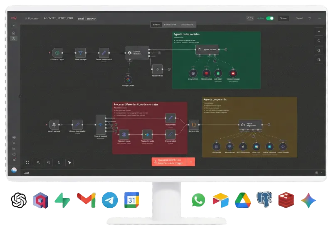Screen dimensions: 331x231
Task: Open the three-dots menu at top right
Action: tap(319, 18)
